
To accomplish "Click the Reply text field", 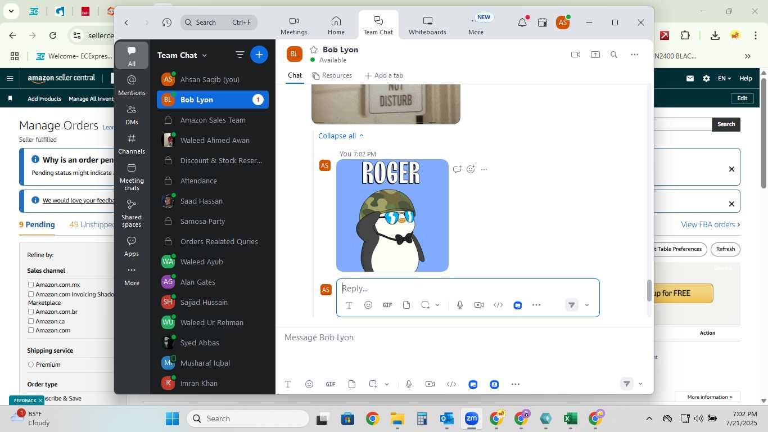I will (468, 289).
